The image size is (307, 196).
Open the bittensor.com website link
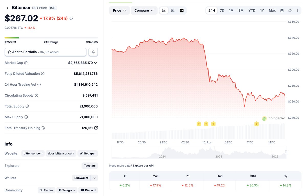coord(33,153)
